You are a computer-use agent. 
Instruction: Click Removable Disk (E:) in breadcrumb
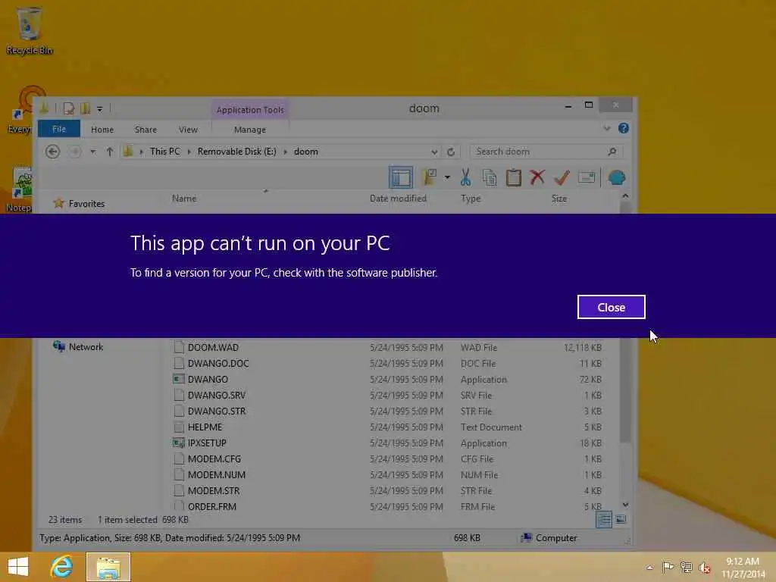tap(236, 152)
